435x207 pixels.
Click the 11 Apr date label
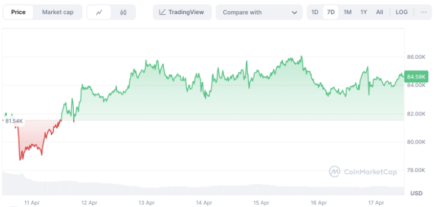pyautogui.click(x=32, y=202)
